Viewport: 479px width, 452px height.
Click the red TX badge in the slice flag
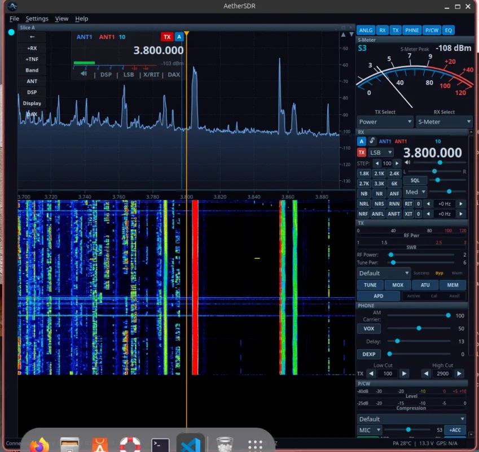[167, 37]
